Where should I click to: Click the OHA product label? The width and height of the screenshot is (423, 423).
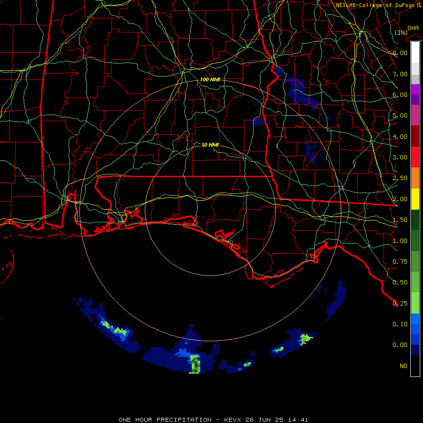click(x=413, y=28)
